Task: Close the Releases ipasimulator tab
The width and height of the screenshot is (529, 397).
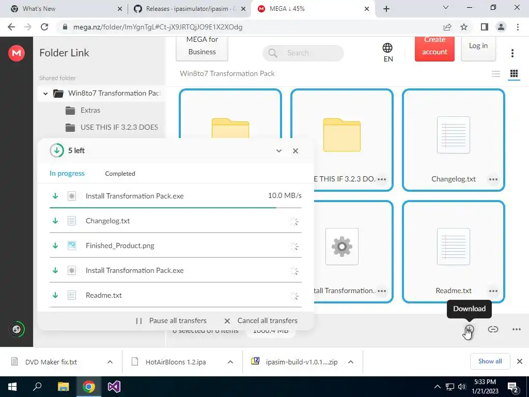Action: pos(243,9)
